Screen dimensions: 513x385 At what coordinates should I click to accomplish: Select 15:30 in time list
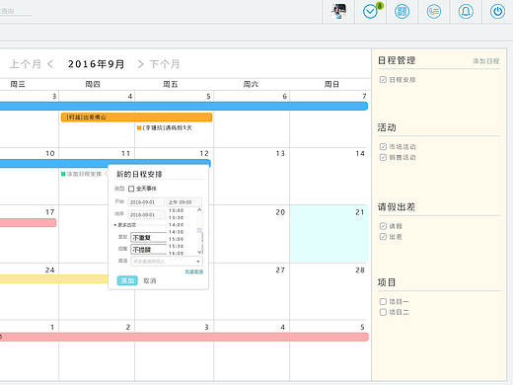(x=177, y=247)
